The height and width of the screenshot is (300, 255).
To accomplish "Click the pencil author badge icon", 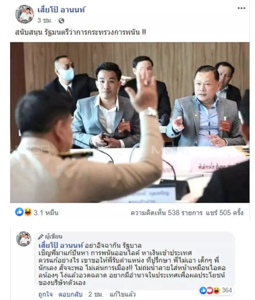I will 41,237.
